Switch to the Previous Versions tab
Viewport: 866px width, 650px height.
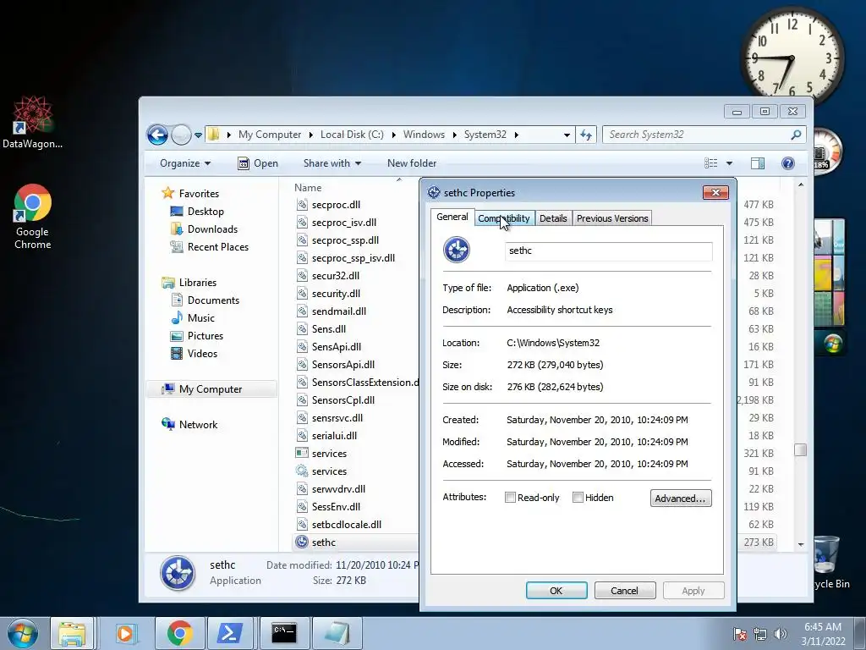tap(612, 218)
